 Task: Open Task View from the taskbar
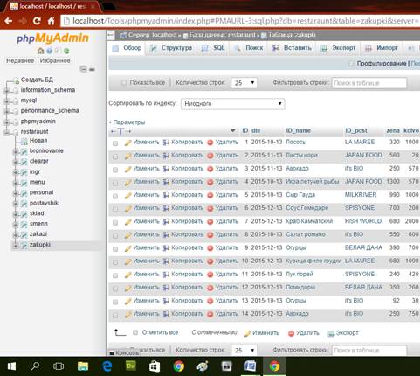(59, 366)
